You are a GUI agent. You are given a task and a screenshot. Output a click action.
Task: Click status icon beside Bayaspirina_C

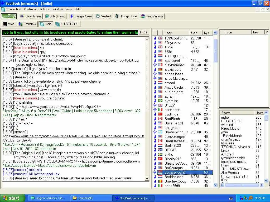tap(155, 132)
